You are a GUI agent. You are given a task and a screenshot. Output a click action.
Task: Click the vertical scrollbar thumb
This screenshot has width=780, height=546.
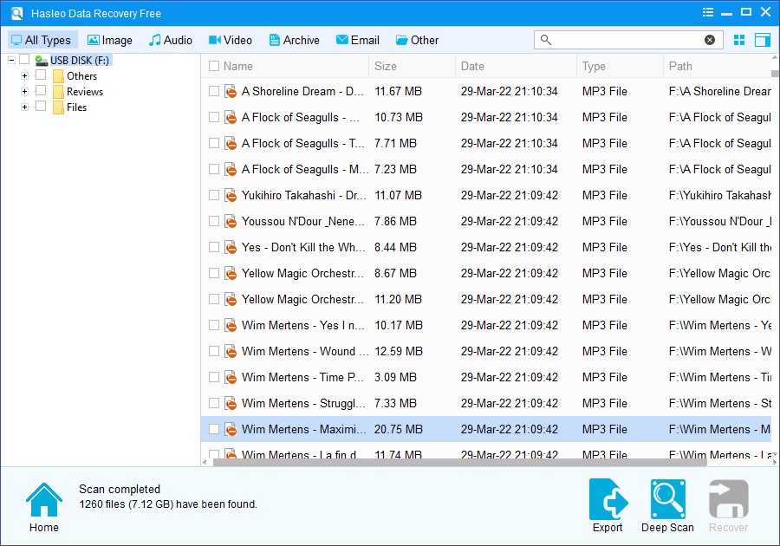(775, 74)
